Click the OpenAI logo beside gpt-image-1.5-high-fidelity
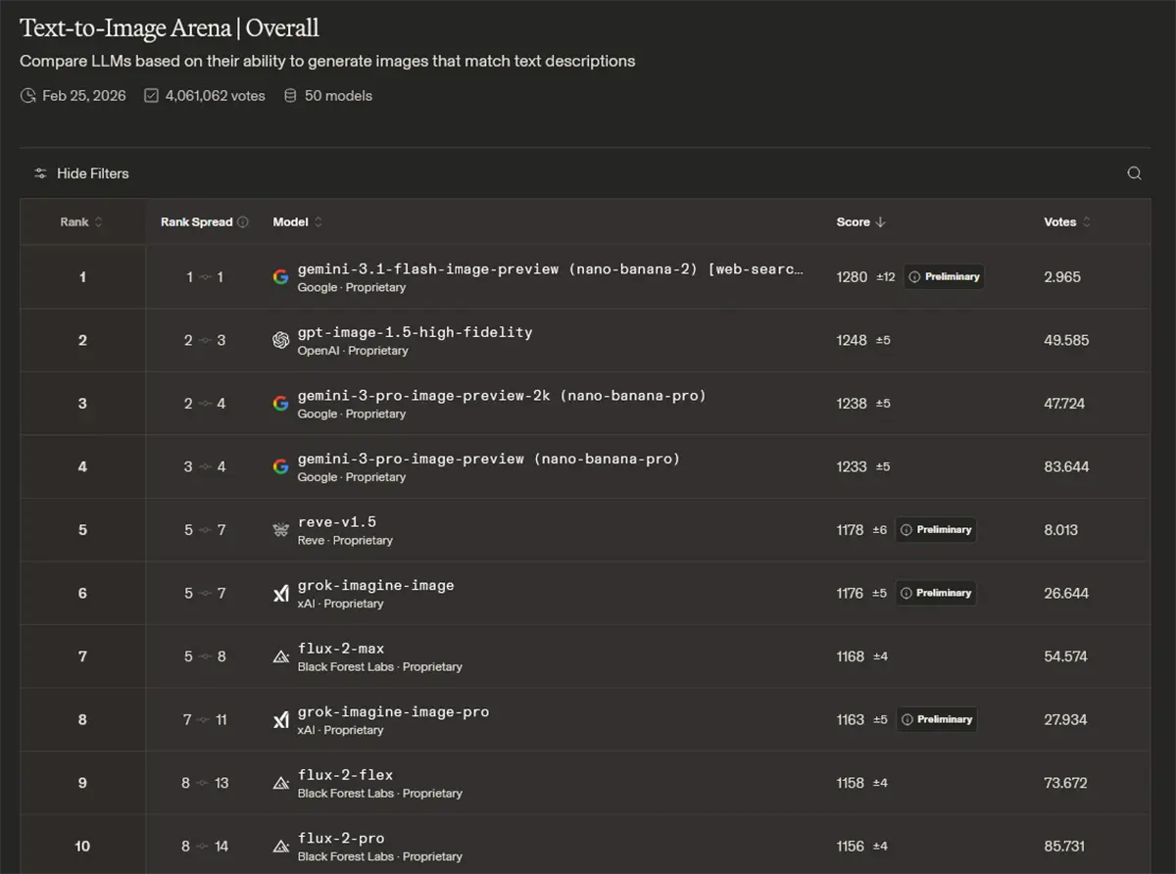Screen dimensions: 1176x874 tap(281, 340)
